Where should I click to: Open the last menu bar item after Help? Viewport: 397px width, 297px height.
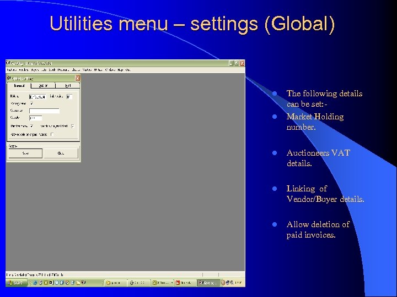[x=128, y=70]
